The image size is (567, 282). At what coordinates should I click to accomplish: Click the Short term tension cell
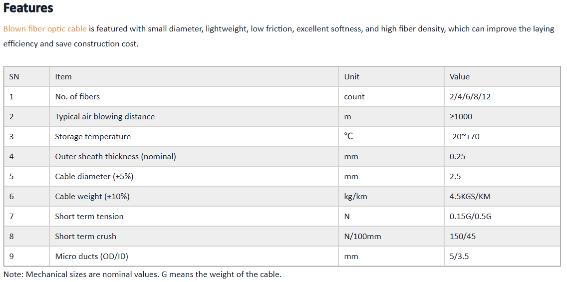(x=194, y=216)
